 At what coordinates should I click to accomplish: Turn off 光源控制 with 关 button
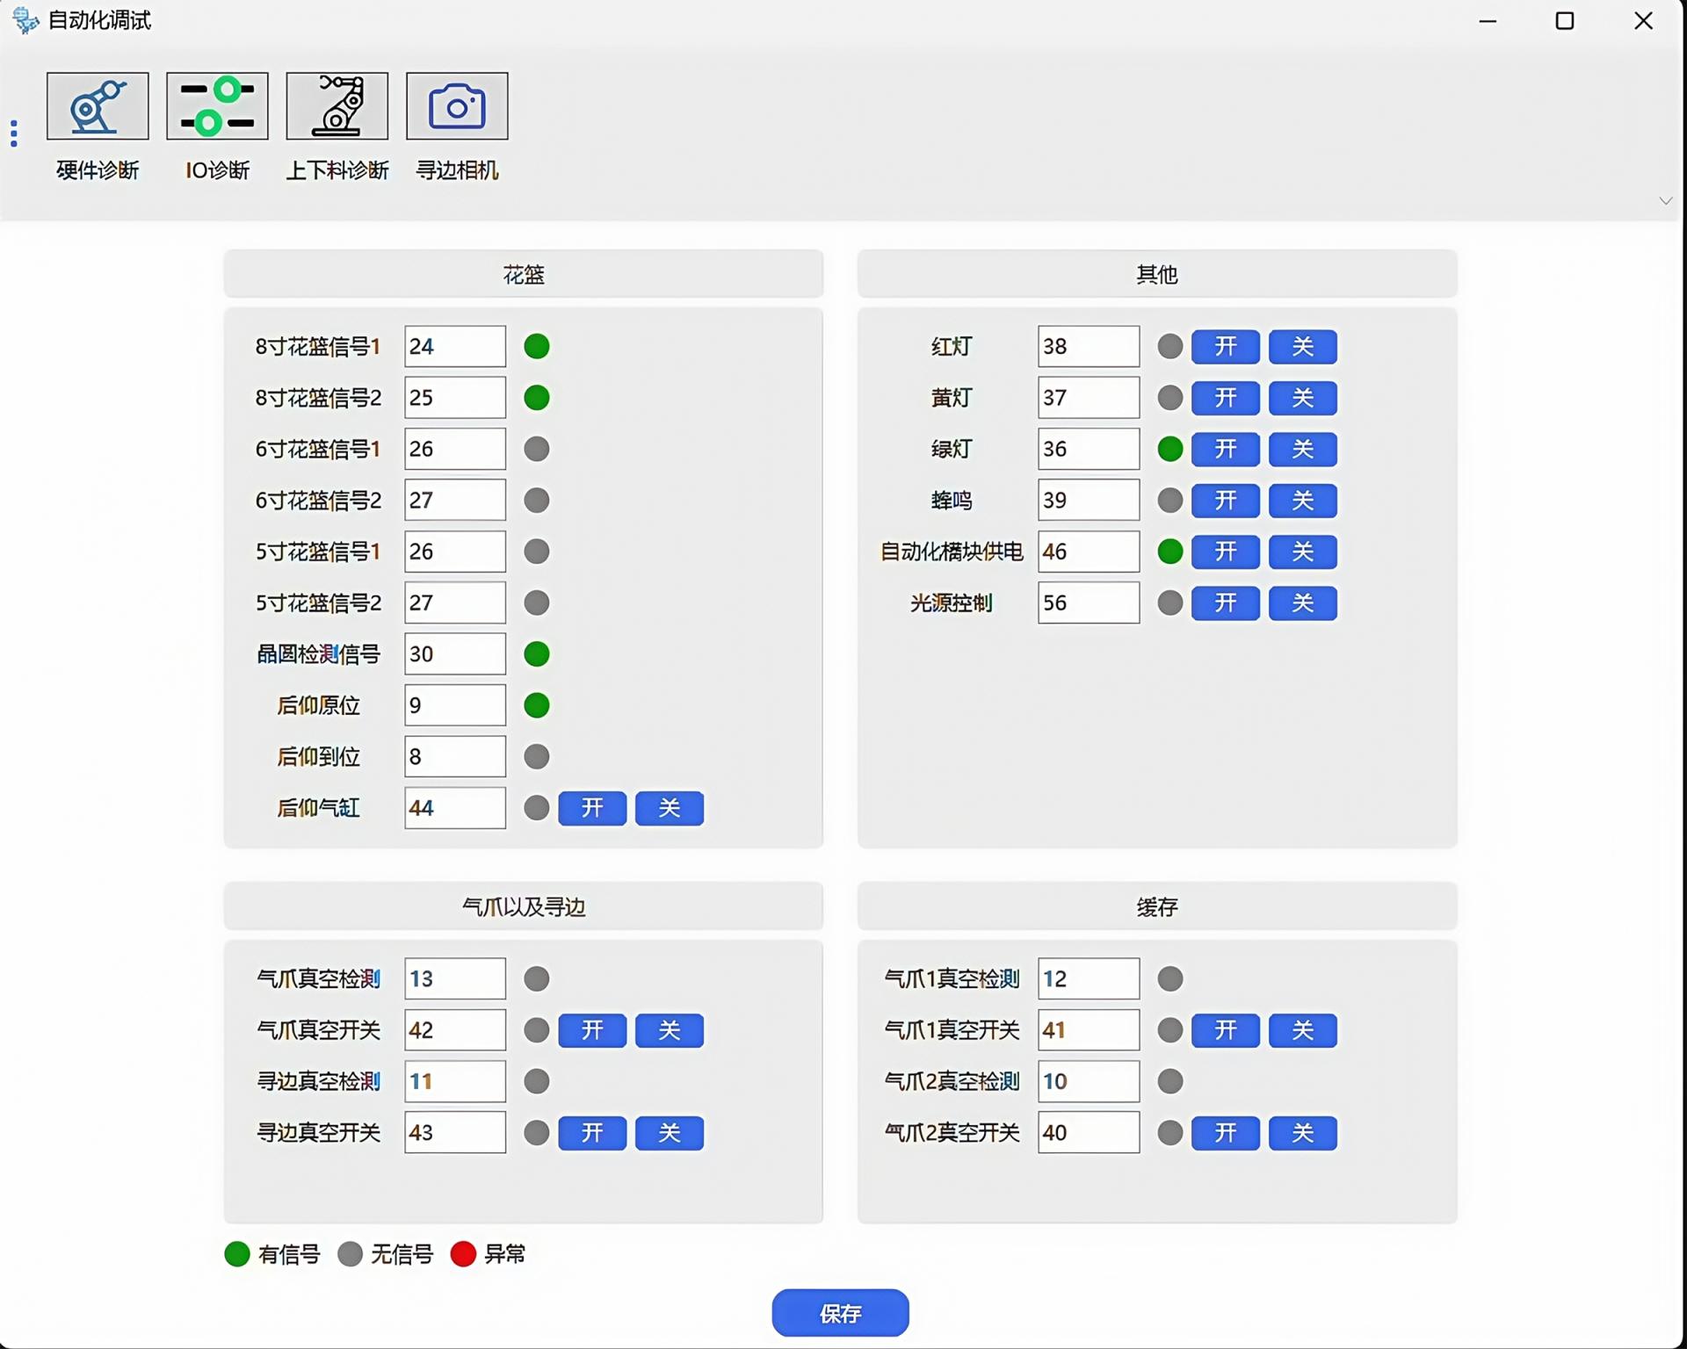tap(1302, 603)
